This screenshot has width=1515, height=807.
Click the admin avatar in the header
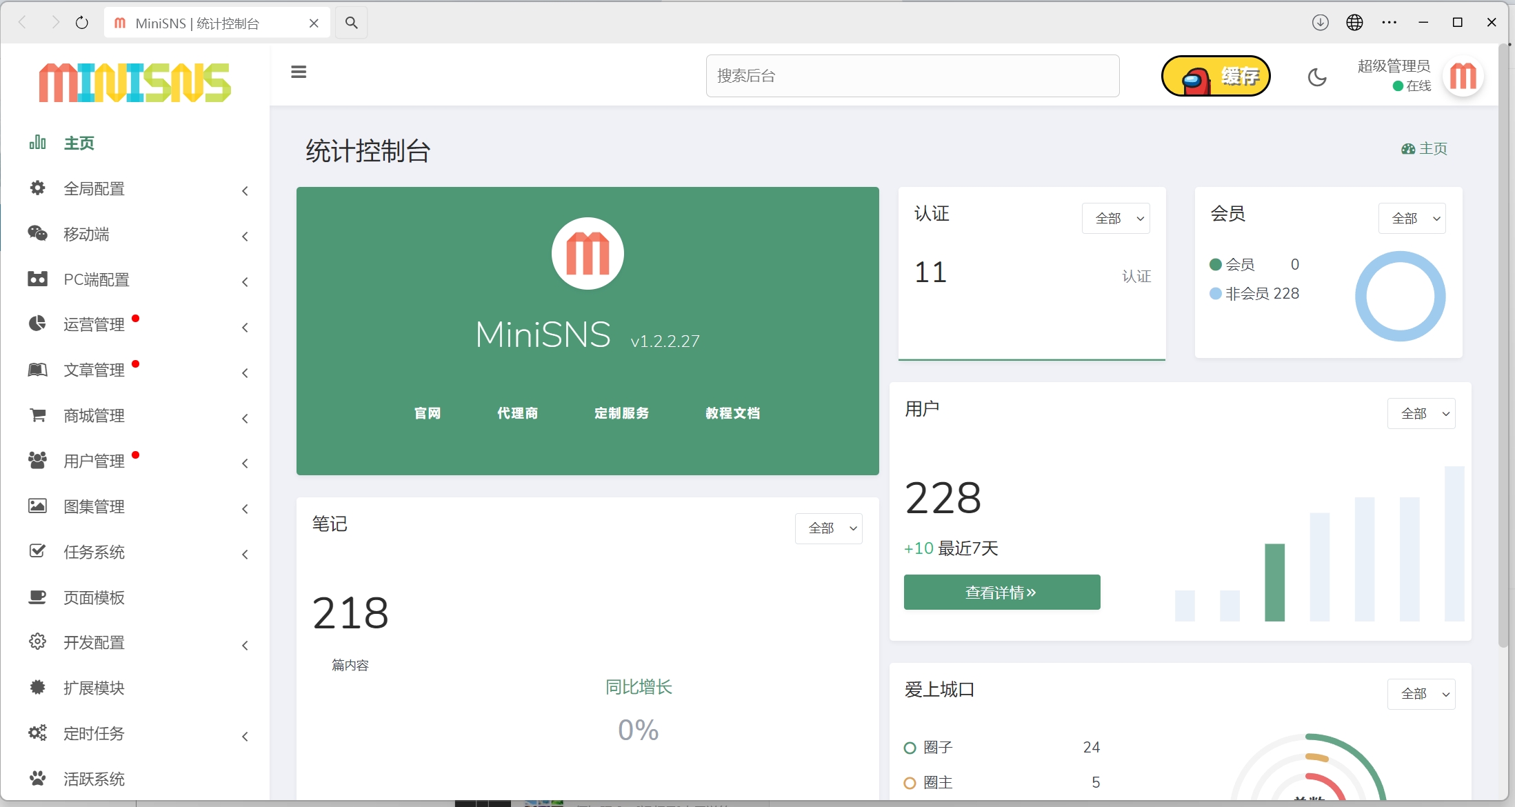tap(1463, 76)
